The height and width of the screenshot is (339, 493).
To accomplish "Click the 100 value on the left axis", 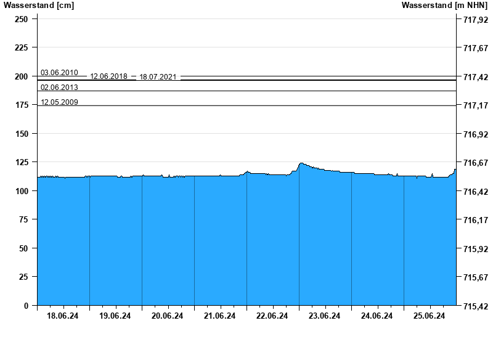I will [x=21, y=191].
